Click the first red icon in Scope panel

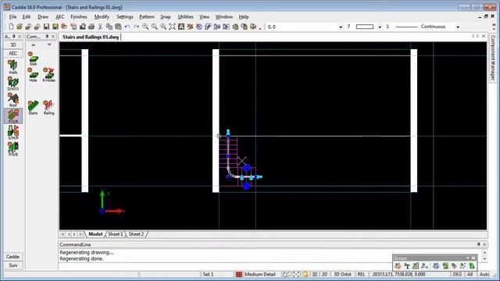pos(398,265)
